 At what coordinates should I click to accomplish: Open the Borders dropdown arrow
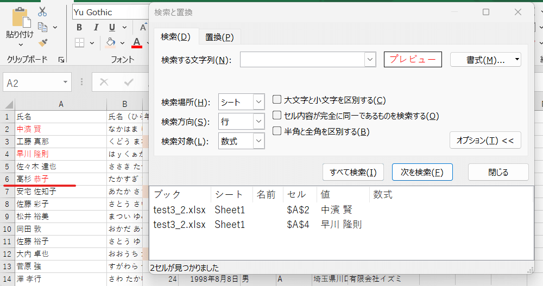pos(92,43)
